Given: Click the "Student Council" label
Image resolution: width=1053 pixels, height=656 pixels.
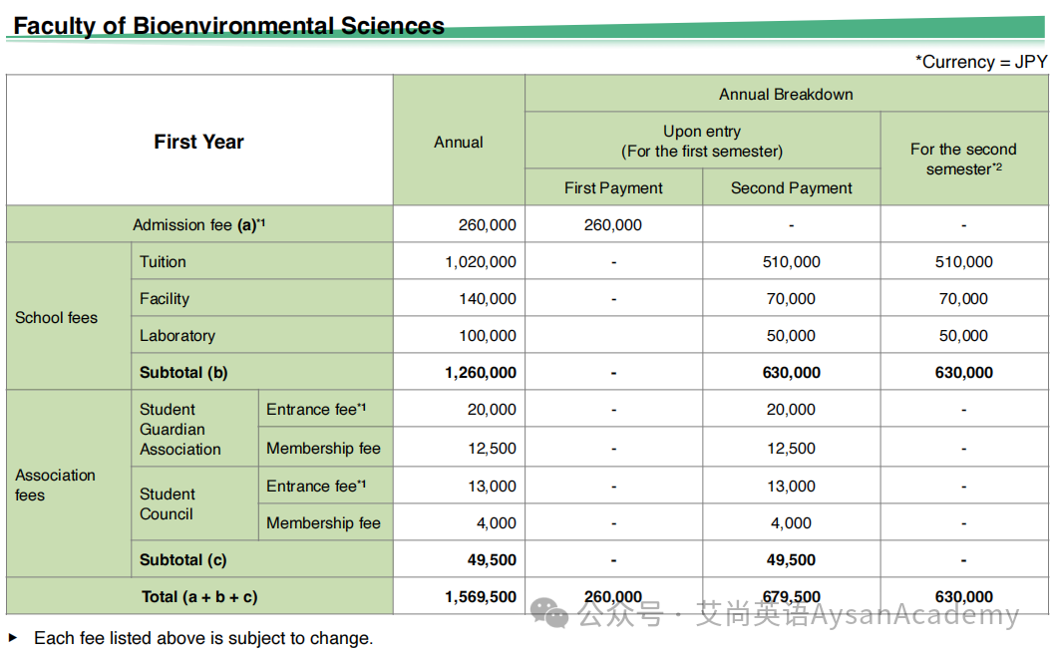Looking at the screenshot, I should pyautogui.click(x=168, y=503).
